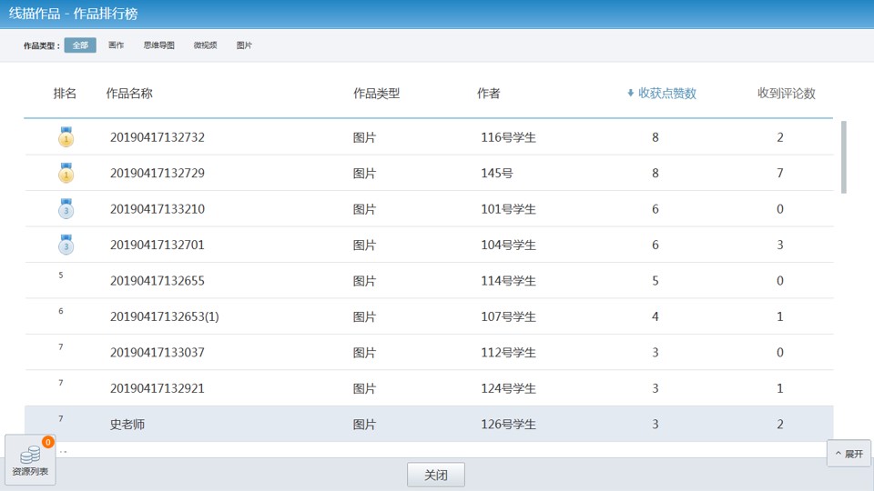Click author 126号学生
Image resolution: width=874 pixels, height=491 pixels.
click(x=508, y=425)
